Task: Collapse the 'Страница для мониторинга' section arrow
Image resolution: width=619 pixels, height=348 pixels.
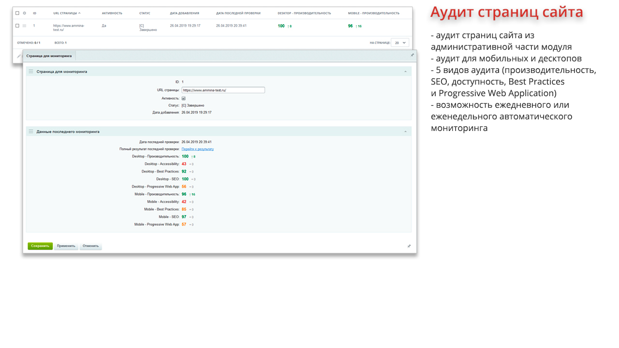Action: point(405,72)
